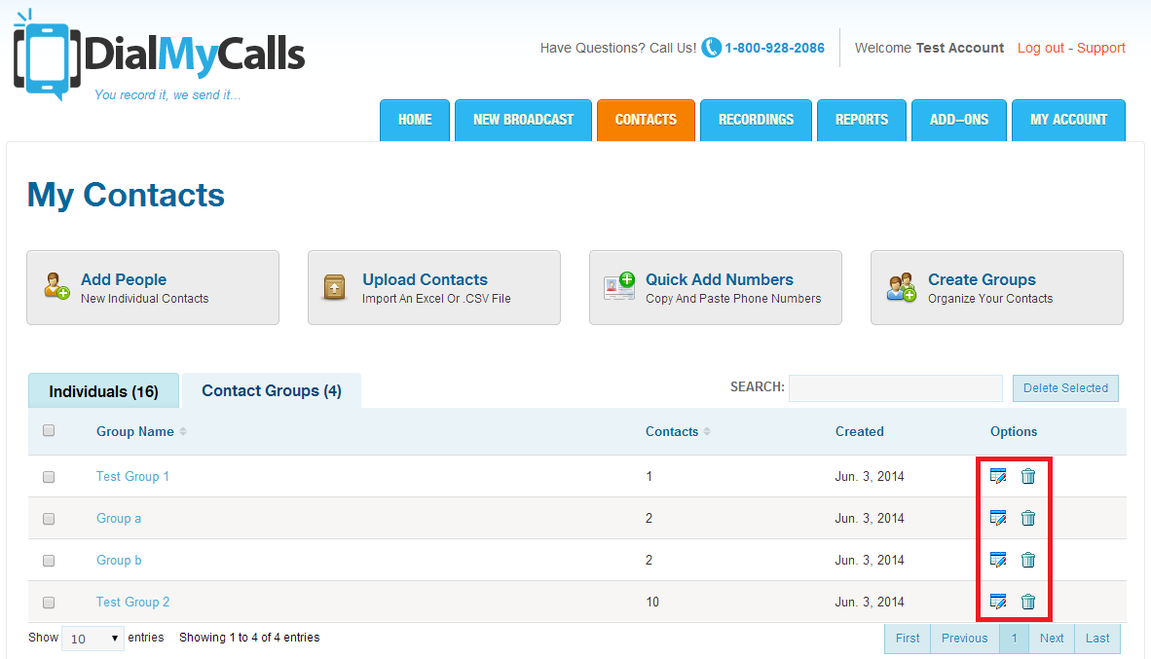Screen dimensions: 1151x659
Task: Select the Contacts navigation tab
Action: pos(646,120)
